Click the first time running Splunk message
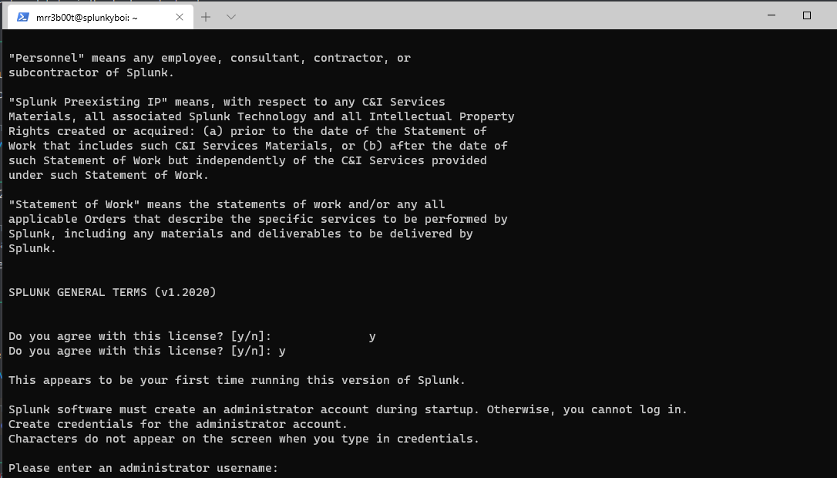Viewport: 837px width, 478px height. pos(237,380)
